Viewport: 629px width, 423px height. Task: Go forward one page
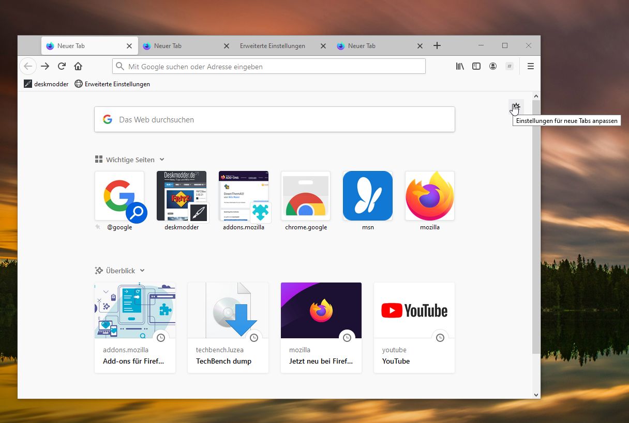point(45,66)
